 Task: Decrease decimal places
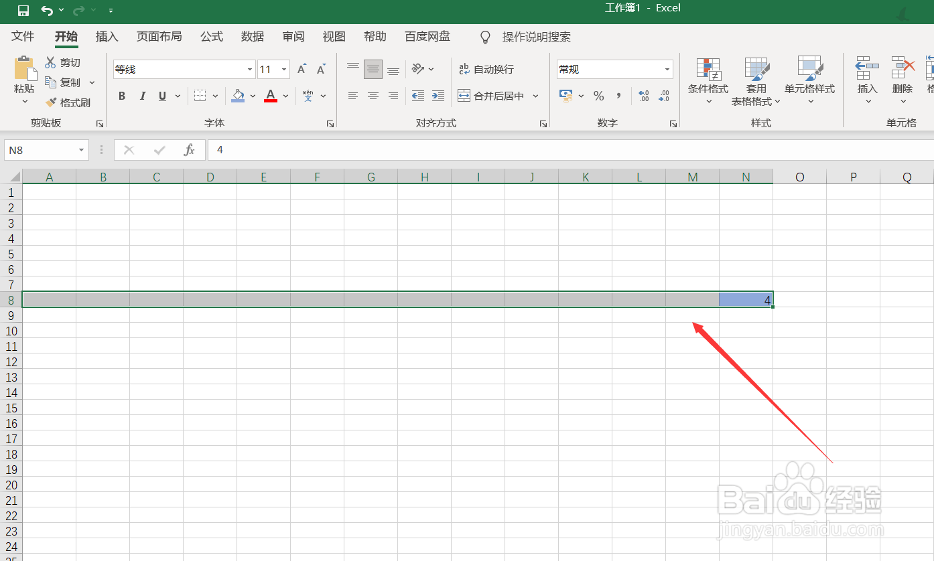point(664,96)
